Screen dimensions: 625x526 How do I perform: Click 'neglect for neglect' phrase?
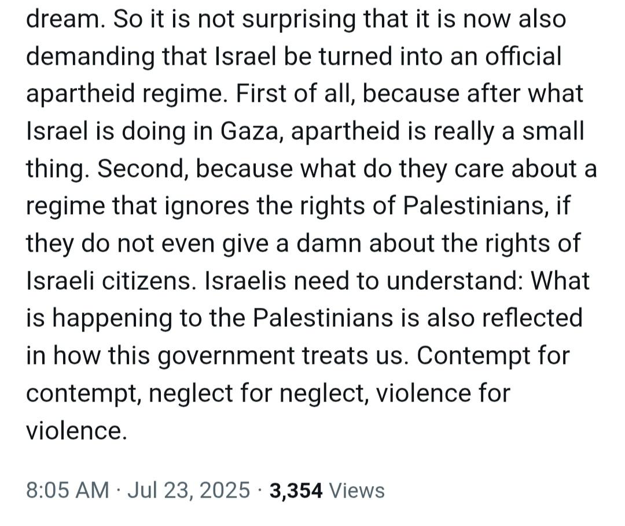tap(259, 393)
